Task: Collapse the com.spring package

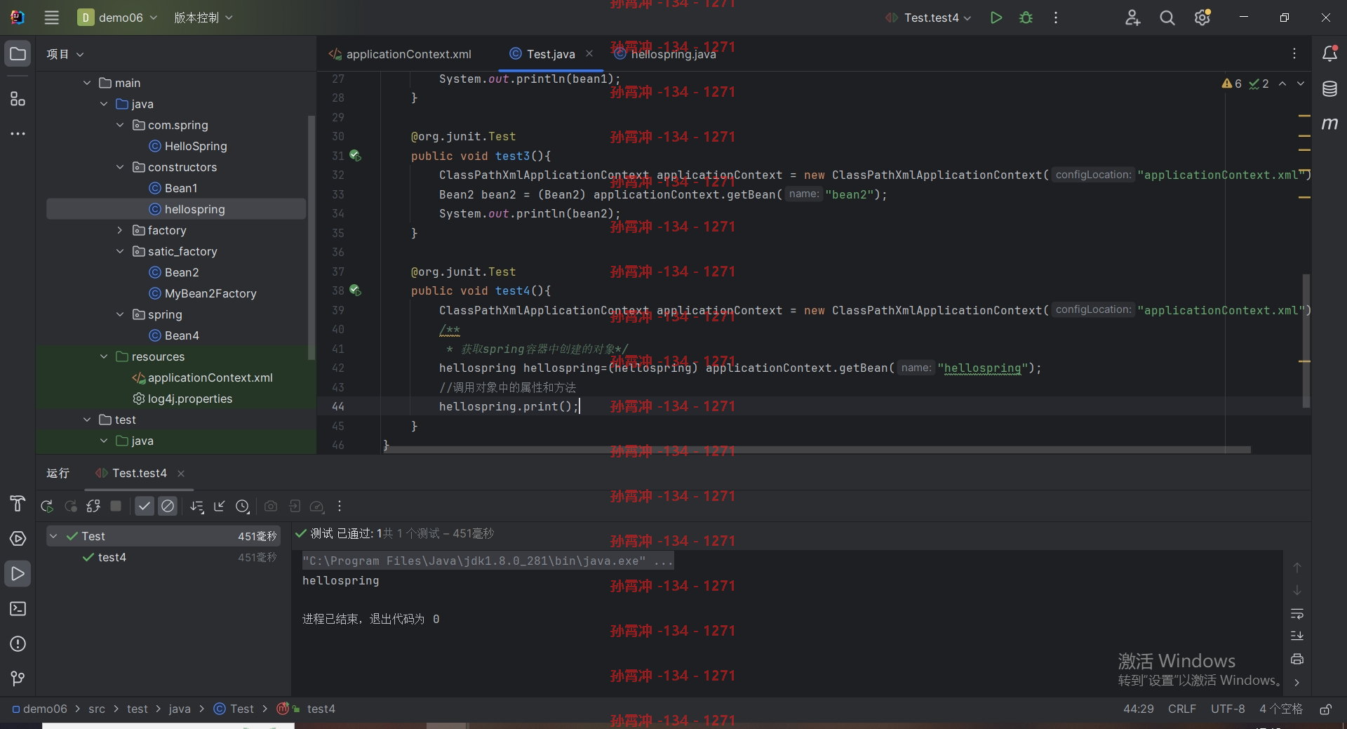Action: [120, 125]
